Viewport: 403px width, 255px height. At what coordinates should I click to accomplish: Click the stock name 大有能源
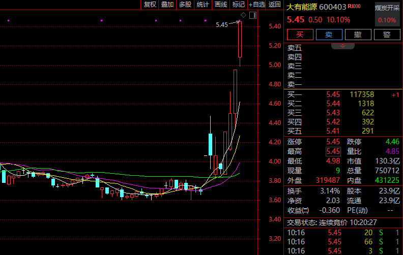tap(302, 7)
